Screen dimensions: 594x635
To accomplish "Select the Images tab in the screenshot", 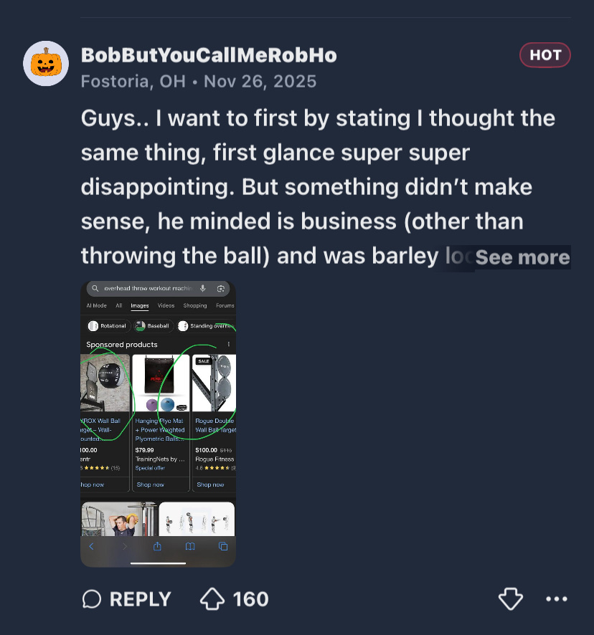I will pos(140,305).
